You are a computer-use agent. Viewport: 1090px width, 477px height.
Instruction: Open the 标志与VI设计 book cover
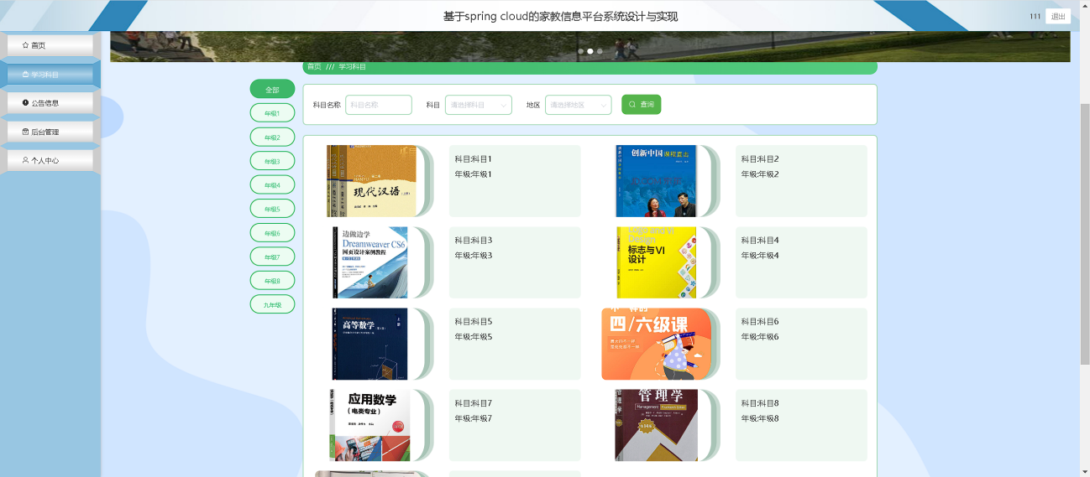[657, 262]
